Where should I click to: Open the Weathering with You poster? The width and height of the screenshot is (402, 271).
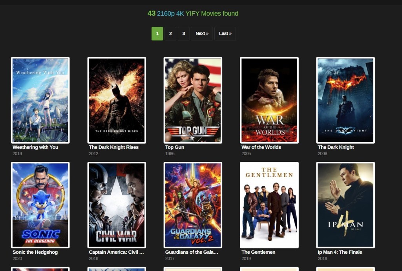(40, 100)
